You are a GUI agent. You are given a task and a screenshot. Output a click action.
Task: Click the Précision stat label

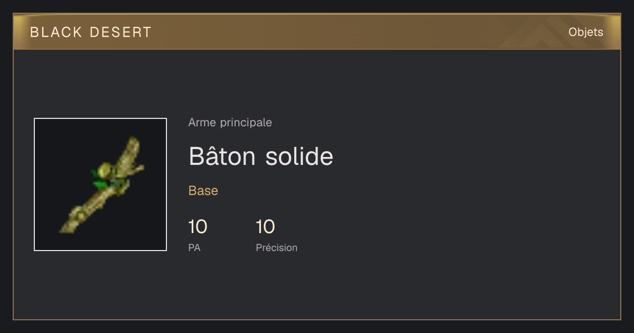[x=277, y=247]
